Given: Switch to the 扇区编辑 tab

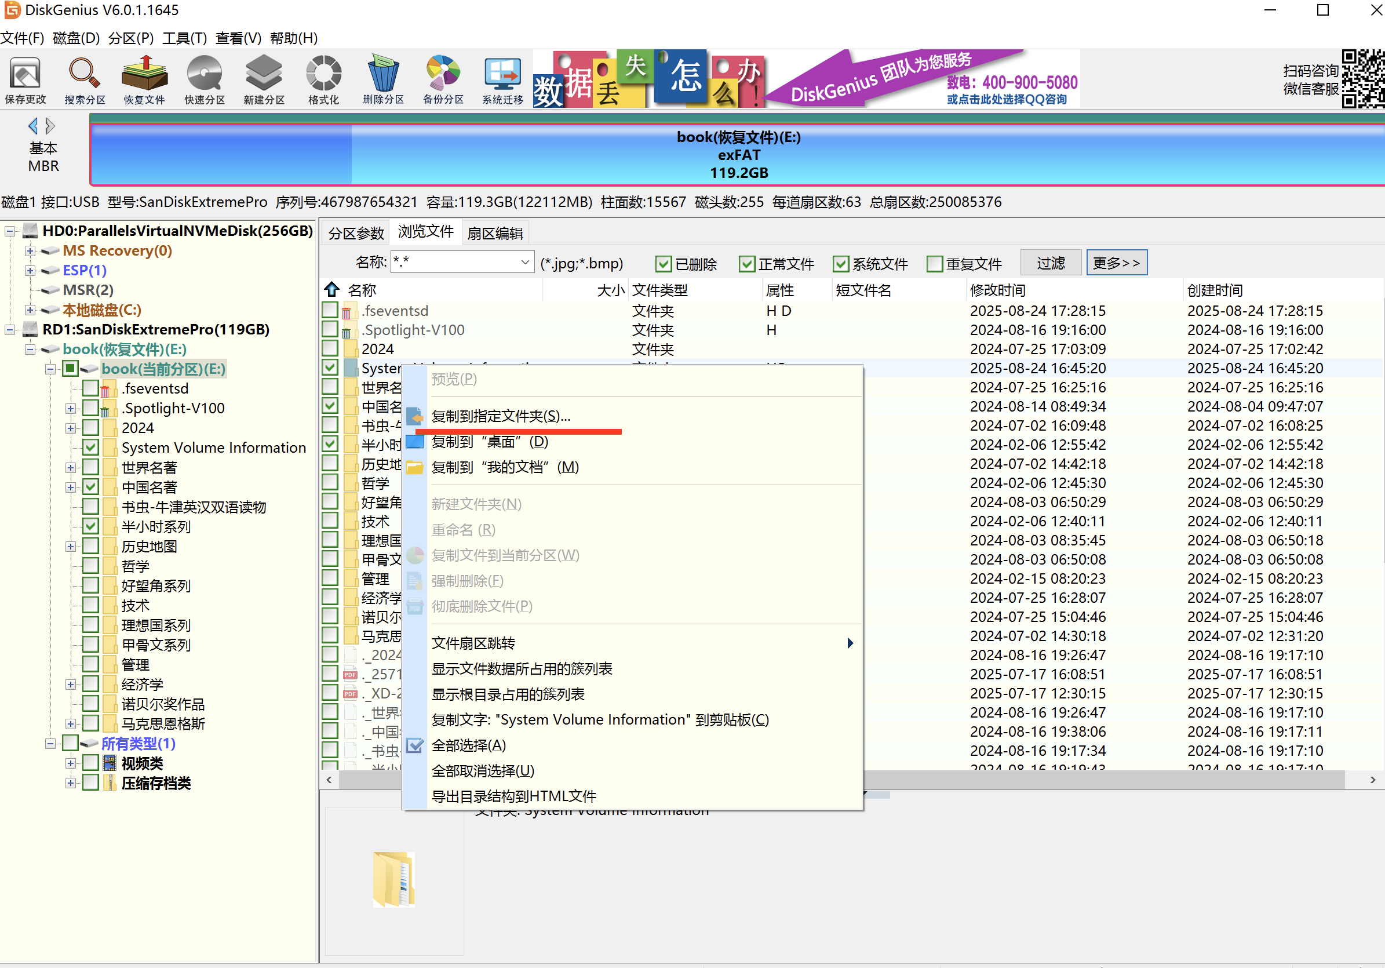Looking at the screenshot, I should (x=495, y=234).
